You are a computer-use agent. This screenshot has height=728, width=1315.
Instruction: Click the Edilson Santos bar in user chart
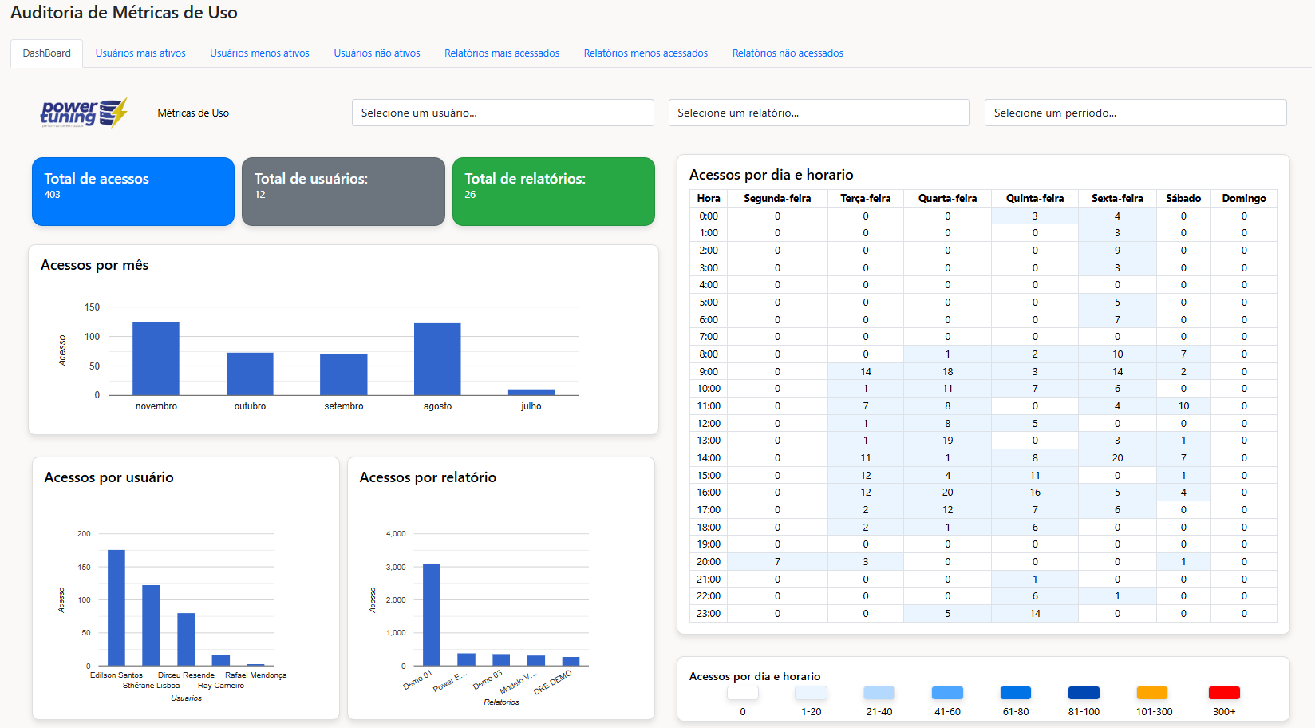pyautogui.click(x=116, y=607)
